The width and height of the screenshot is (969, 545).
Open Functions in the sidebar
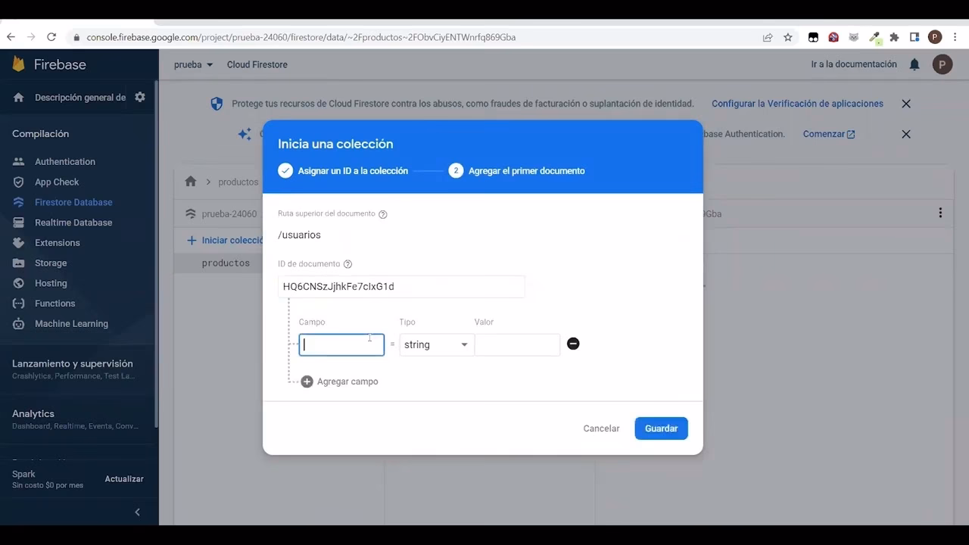[55, 304]
